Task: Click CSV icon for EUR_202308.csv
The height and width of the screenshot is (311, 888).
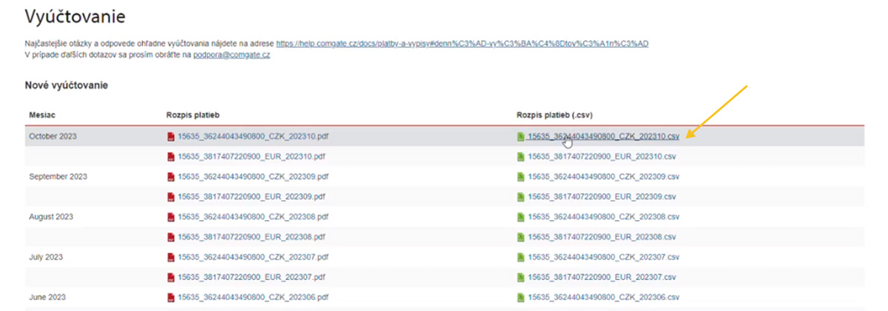Action: tap(522, 236)
